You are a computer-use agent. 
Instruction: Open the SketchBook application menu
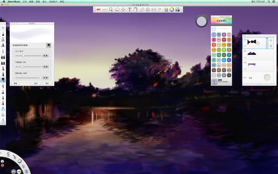click(13, 1)
